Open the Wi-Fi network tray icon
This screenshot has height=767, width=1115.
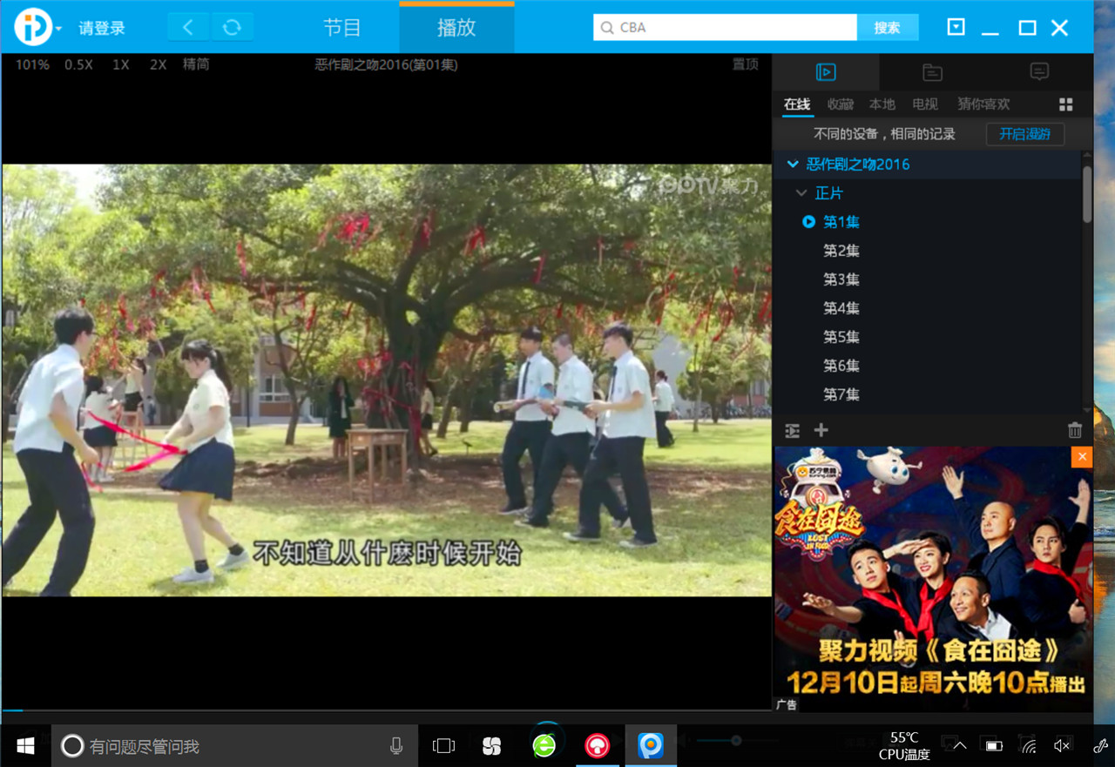(1029, 746)
